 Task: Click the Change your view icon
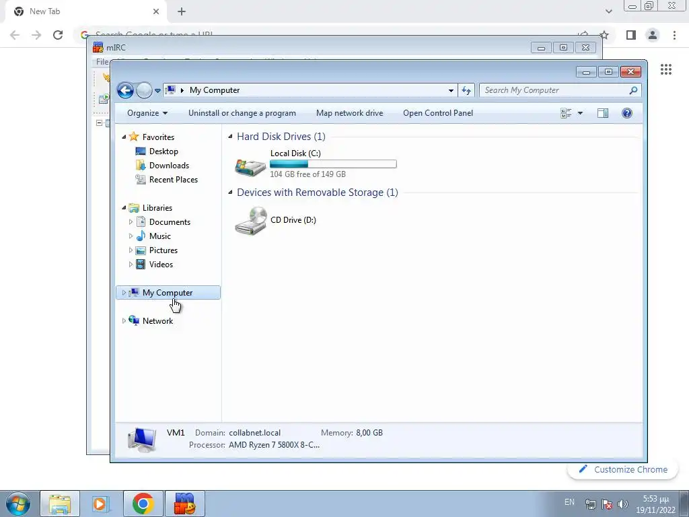coord(566,113)
